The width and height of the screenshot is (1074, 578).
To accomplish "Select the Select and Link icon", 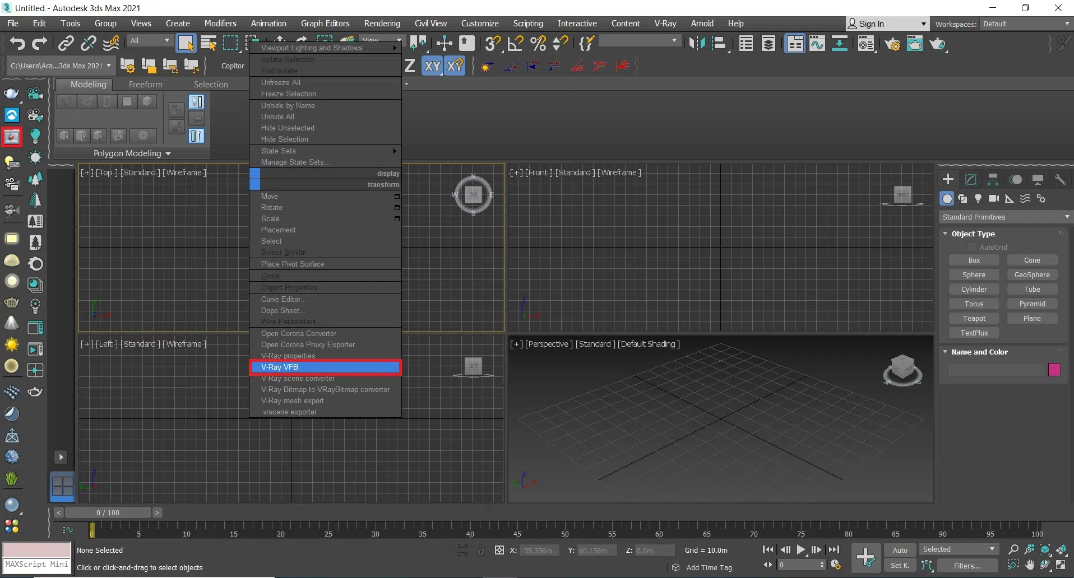I will (66, 44).
